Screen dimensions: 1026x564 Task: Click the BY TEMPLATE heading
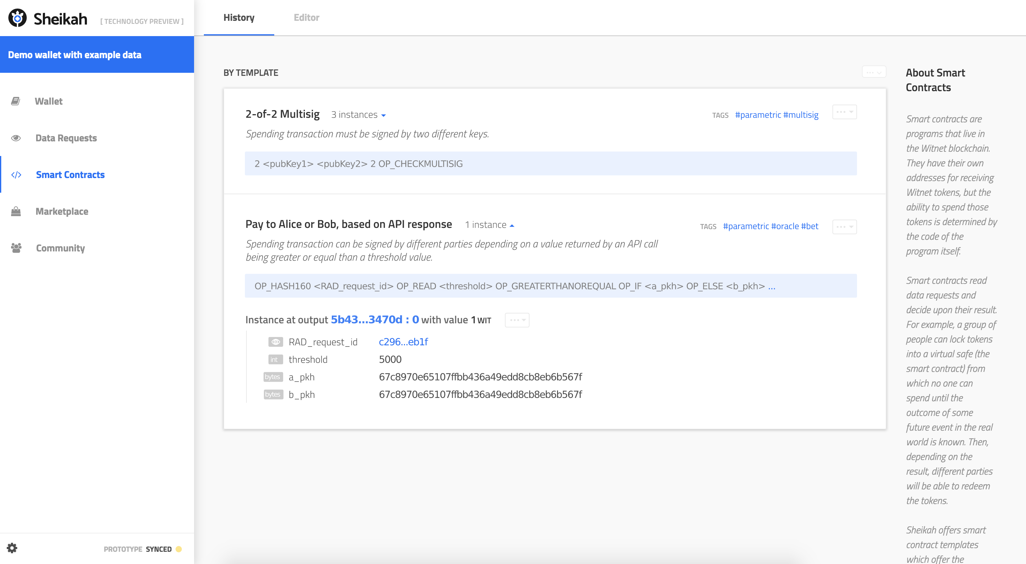(251, 73)
